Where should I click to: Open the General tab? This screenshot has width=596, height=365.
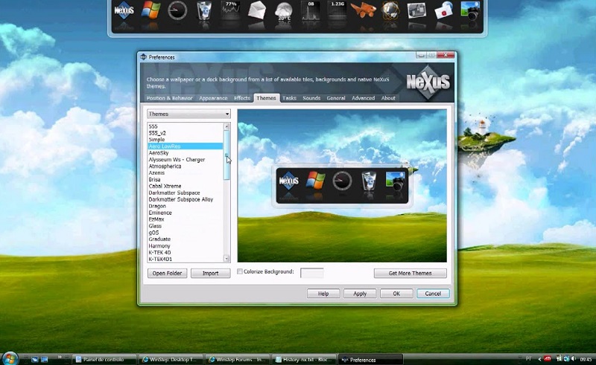(x=336, y=98)
